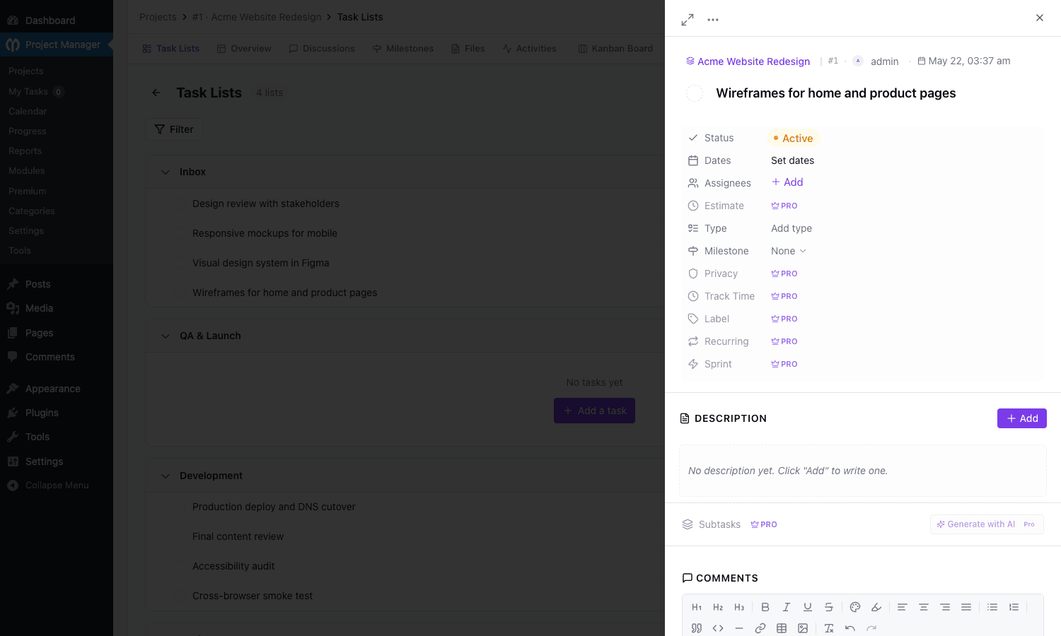
Task: Open Add type selector
Action: [792, 228]
